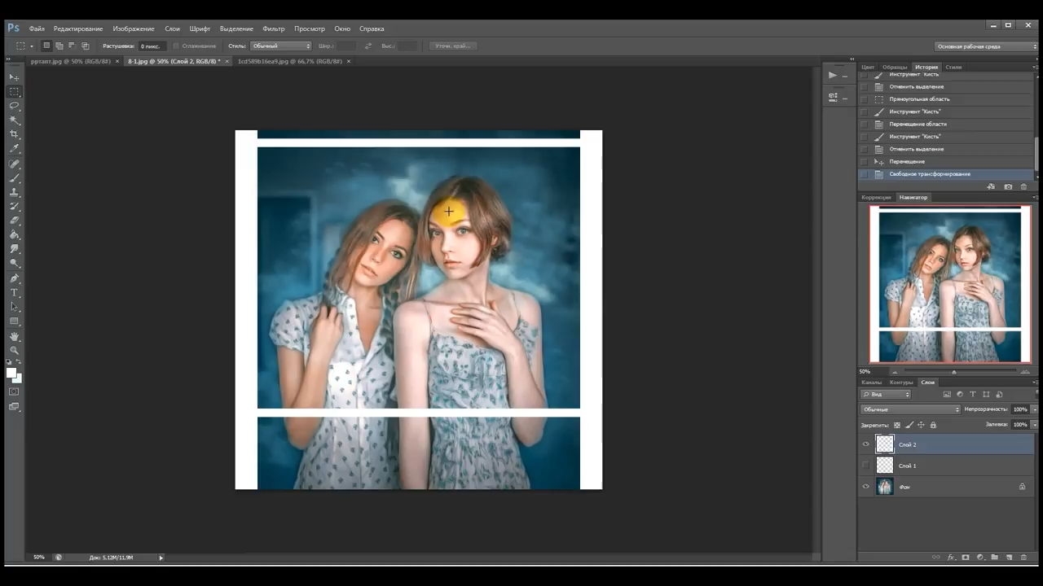Open the Фильтр menu
The image size is (1043, 586).
274,28
